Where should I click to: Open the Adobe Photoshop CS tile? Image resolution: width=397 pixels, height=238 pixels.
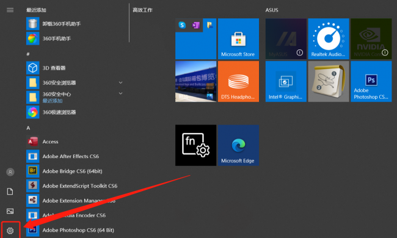coord(371,81)
